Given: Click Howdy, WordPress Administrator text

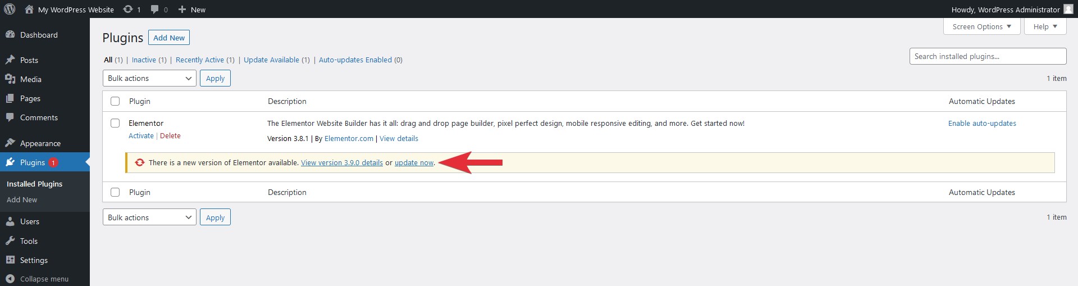Looking at the screenshot, I should tap(1006, 10).
